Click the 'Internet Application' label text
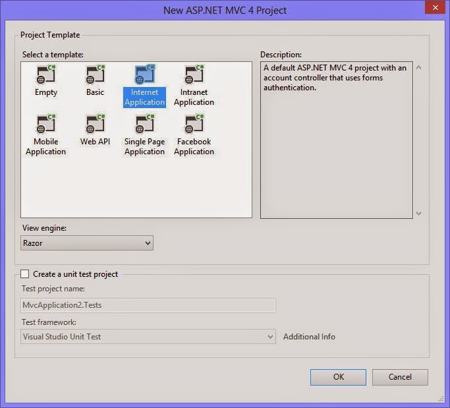 click(x=145, y=98)
